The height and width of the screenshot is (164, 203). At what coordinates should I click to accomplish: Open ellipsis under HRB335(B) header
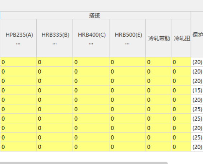click(x=55, y=44)
